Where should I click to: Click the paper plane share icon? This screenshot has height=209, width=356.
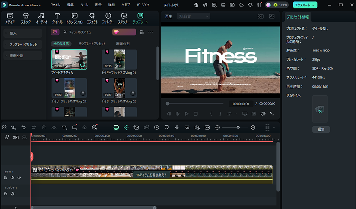click(205, 5)
